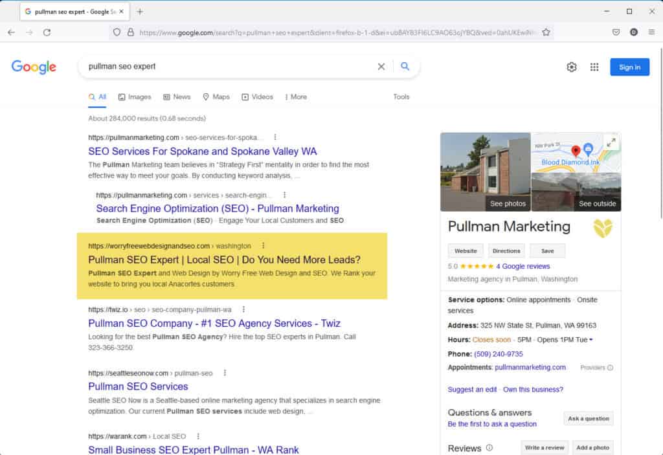Click the Directions button
This screenshot has height=455, width=663.
pyautogui.click(x=506, y=250)
